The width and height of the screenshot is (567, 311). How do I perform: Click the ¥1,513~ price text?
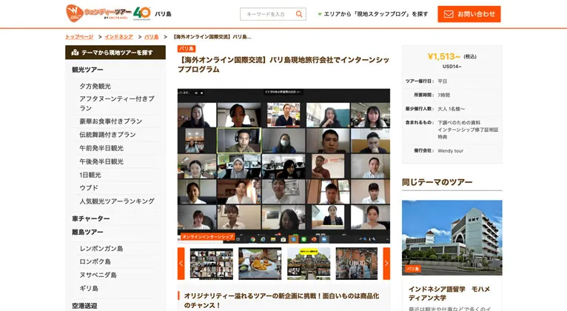443,56
